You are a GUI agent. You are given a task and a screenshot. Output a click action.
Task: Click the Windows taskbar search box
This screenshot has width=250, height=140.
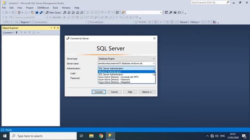tap(43, 136)
